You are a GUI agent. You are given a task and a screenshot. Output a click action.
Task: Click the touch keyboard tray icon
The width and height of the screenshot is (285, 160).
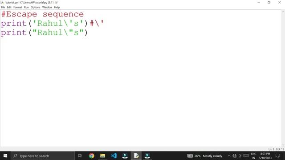coord(246,156)
